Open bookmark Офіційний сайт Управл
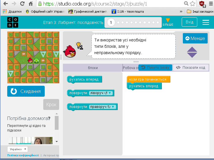 (x=45, y=12)
